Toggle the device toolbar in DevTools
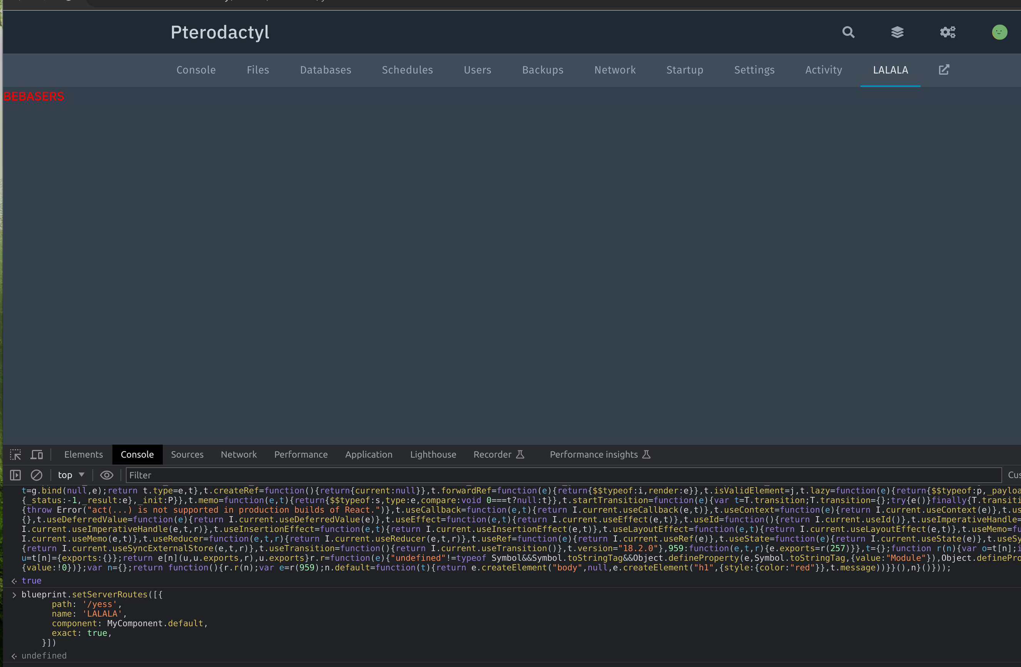1021x667 pixels. pyautogui.click(x=37, y=454)
